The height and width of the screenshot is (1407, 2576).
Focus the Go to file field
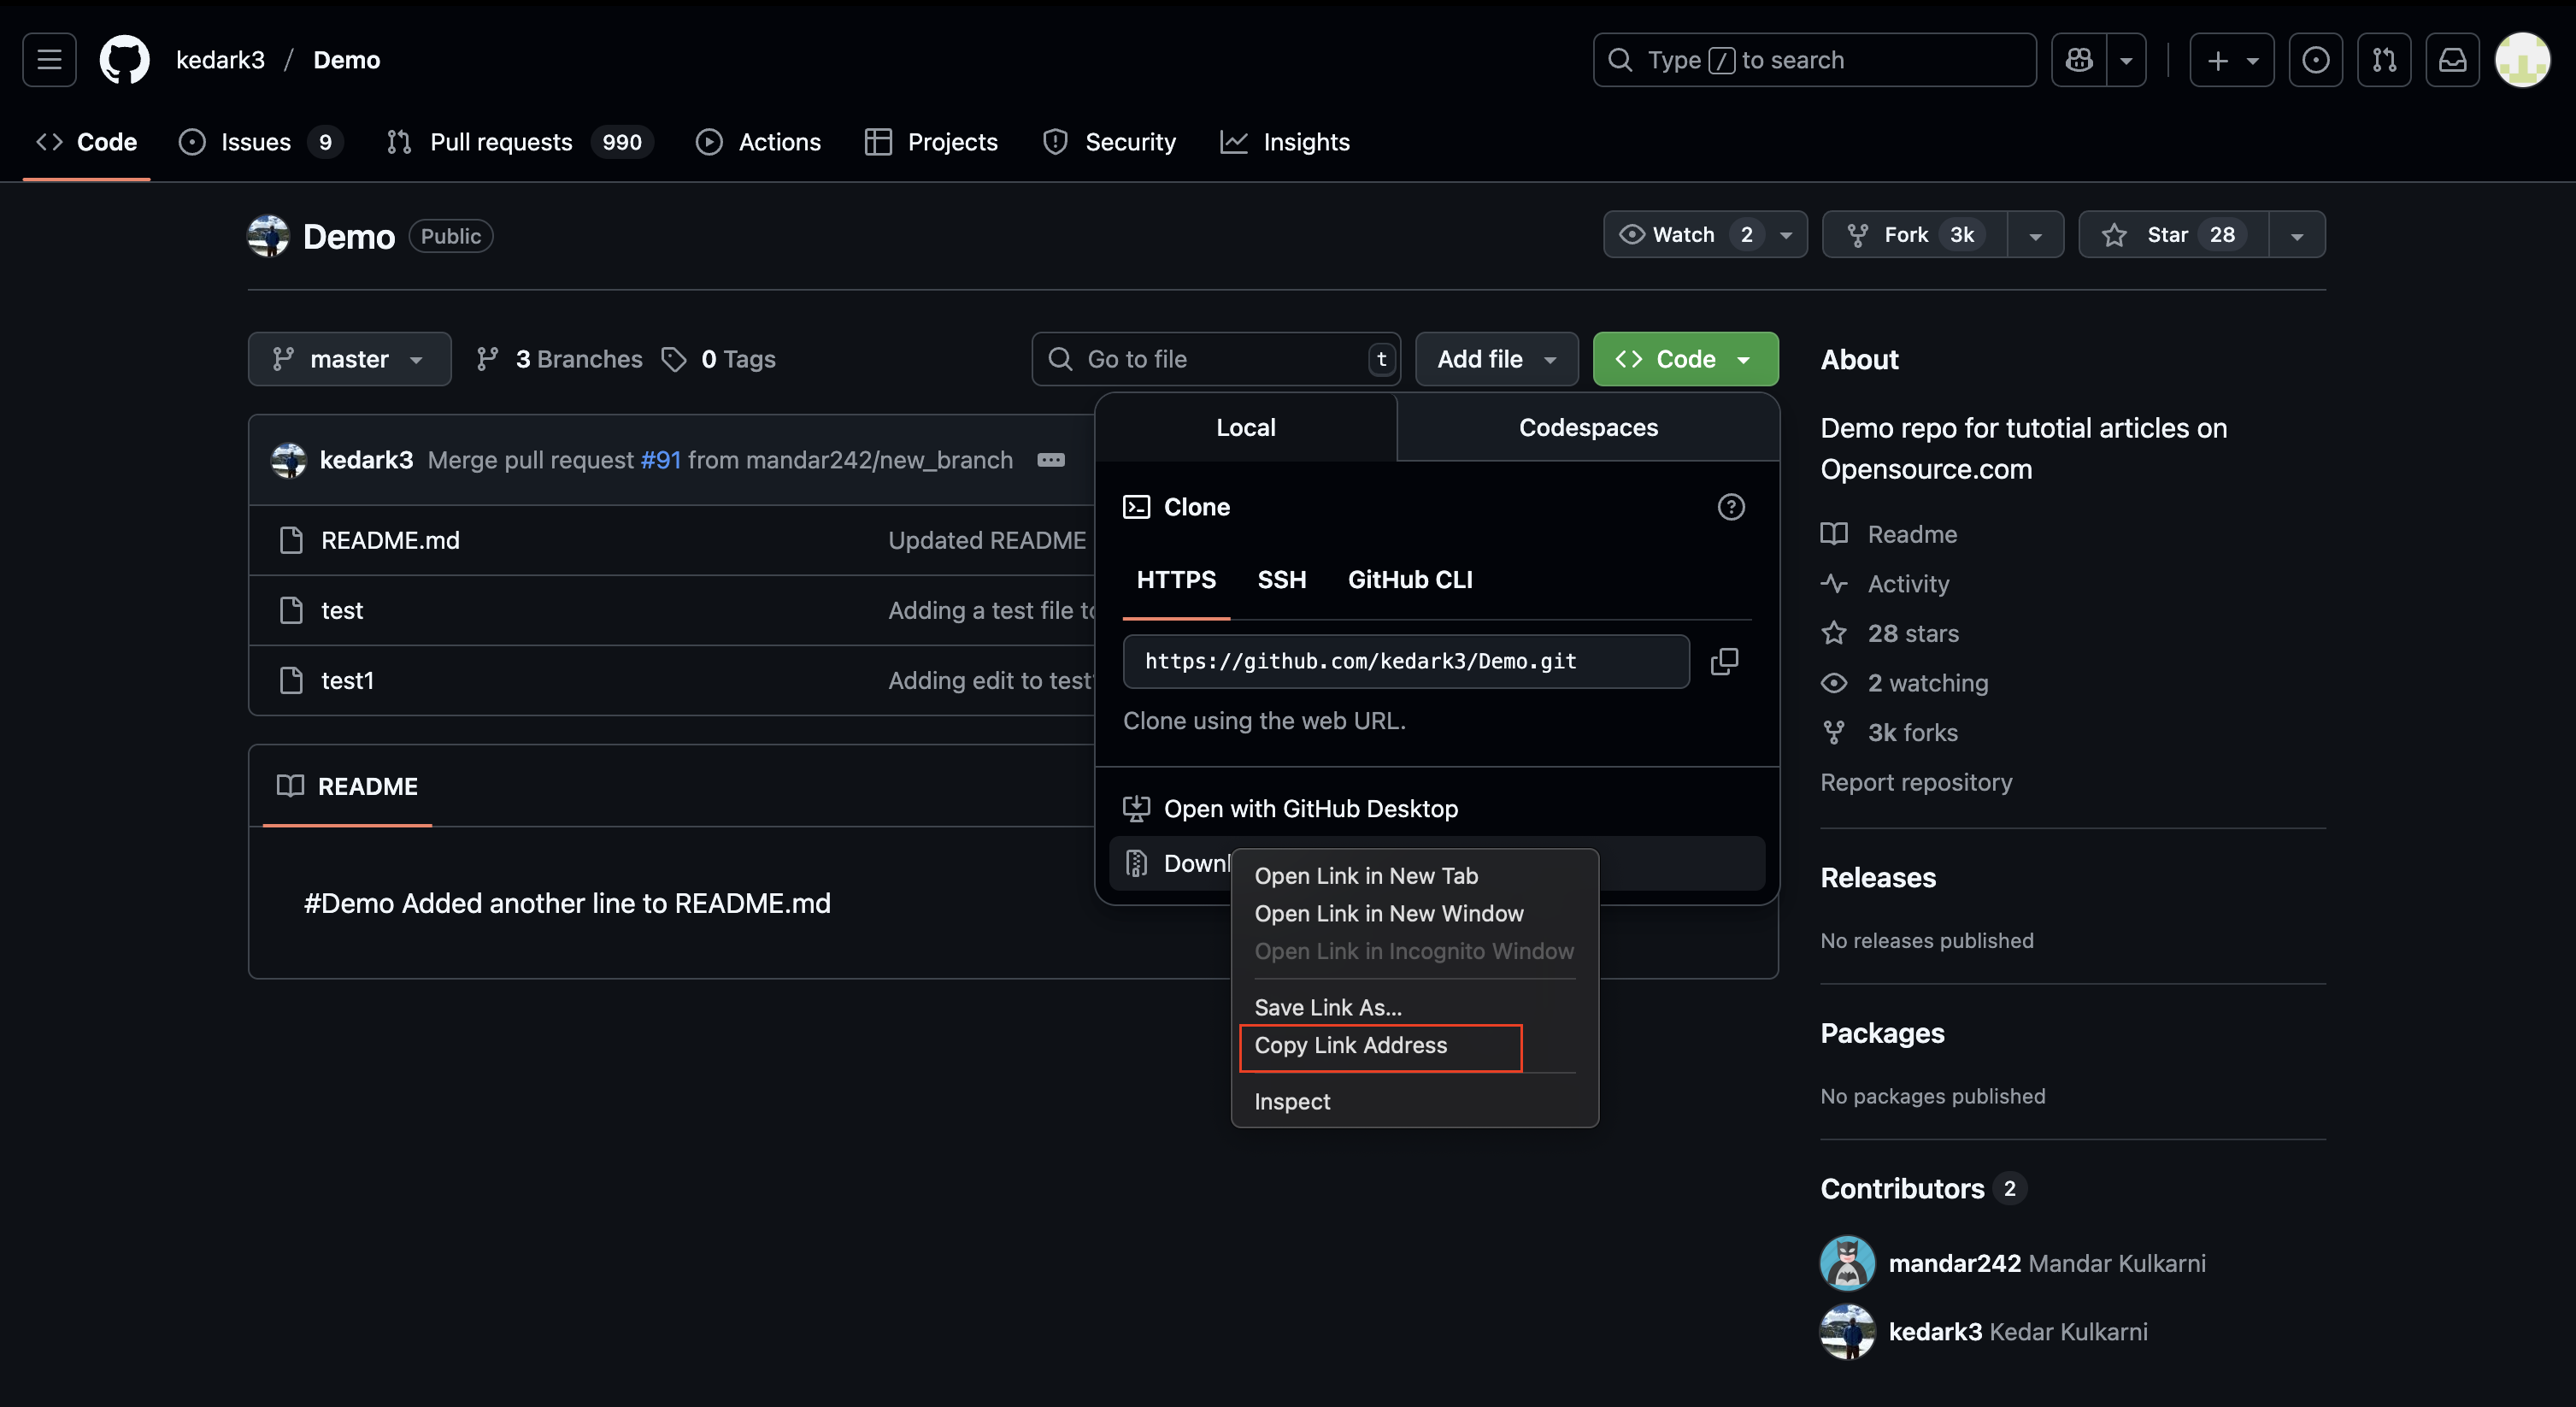click(1215, 359)
